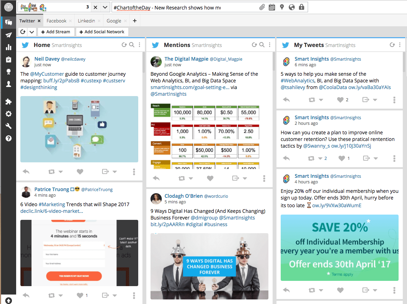Click the paperclip attach media icon

(x=262, y=7)
